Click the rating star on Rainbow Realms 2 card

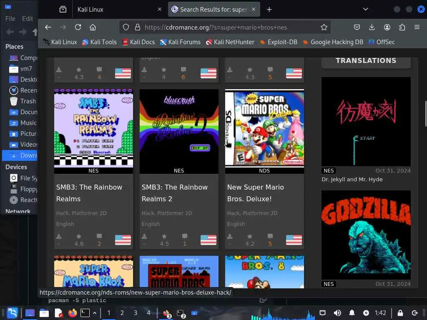[x=164, y=236]
